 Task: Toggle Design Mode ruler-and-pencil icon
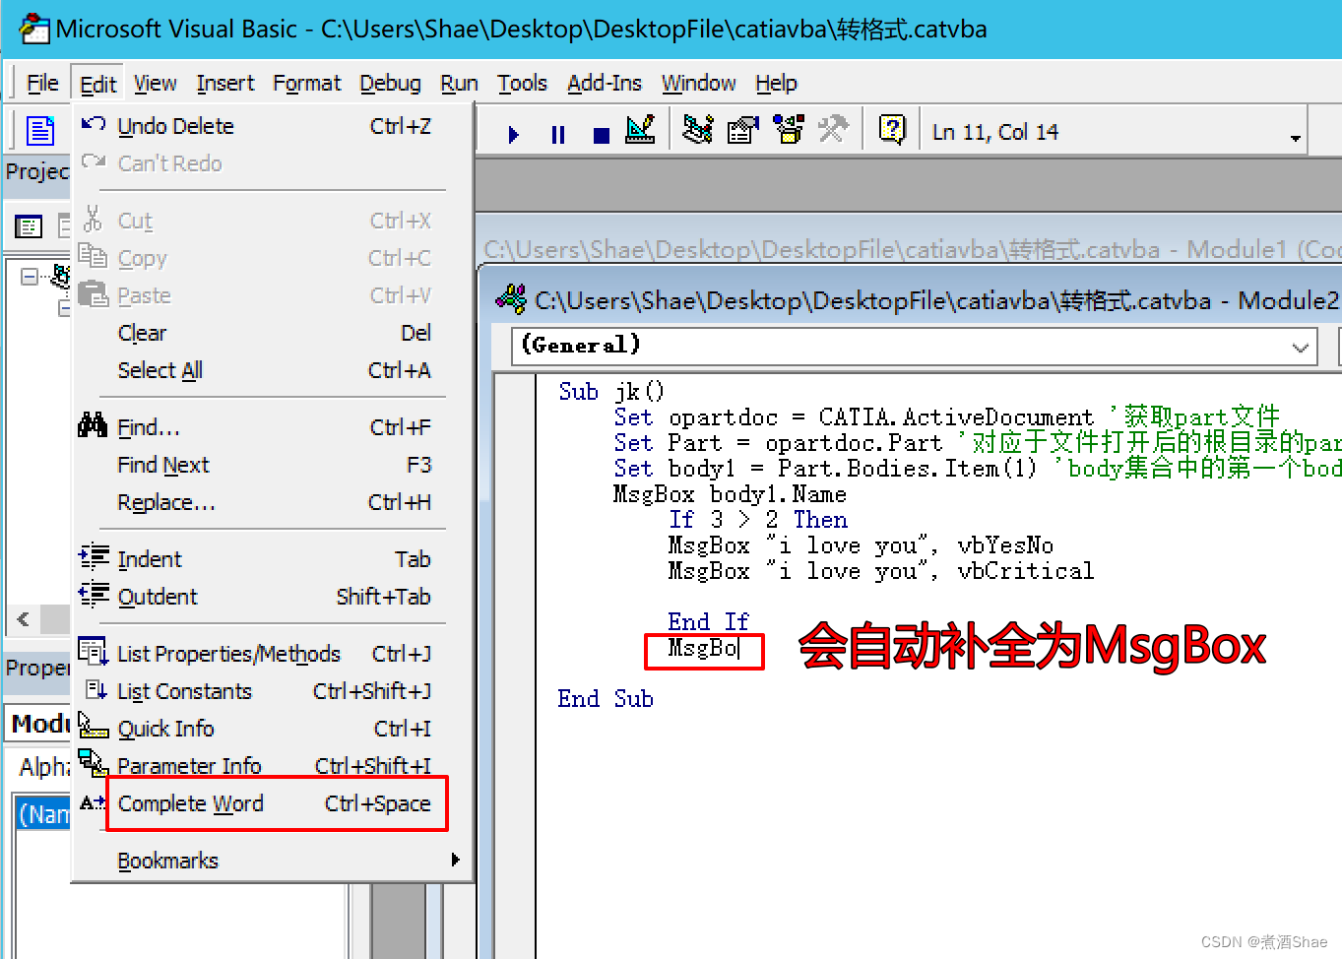click(640, 131)
